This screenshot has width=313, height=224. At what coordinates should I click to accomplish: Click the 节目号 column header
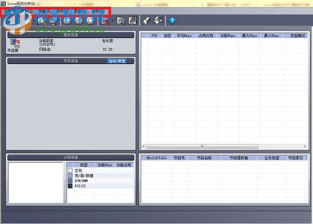tap(179, 158)
